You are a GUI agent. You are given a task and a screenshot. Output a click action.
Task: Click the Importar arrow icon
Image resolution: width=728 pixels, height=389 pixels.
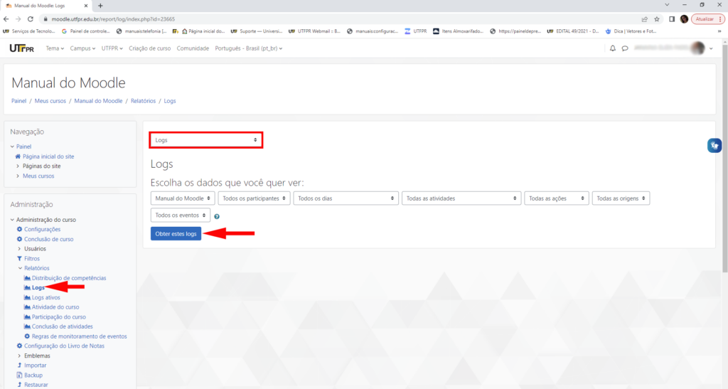coord(19,366)
